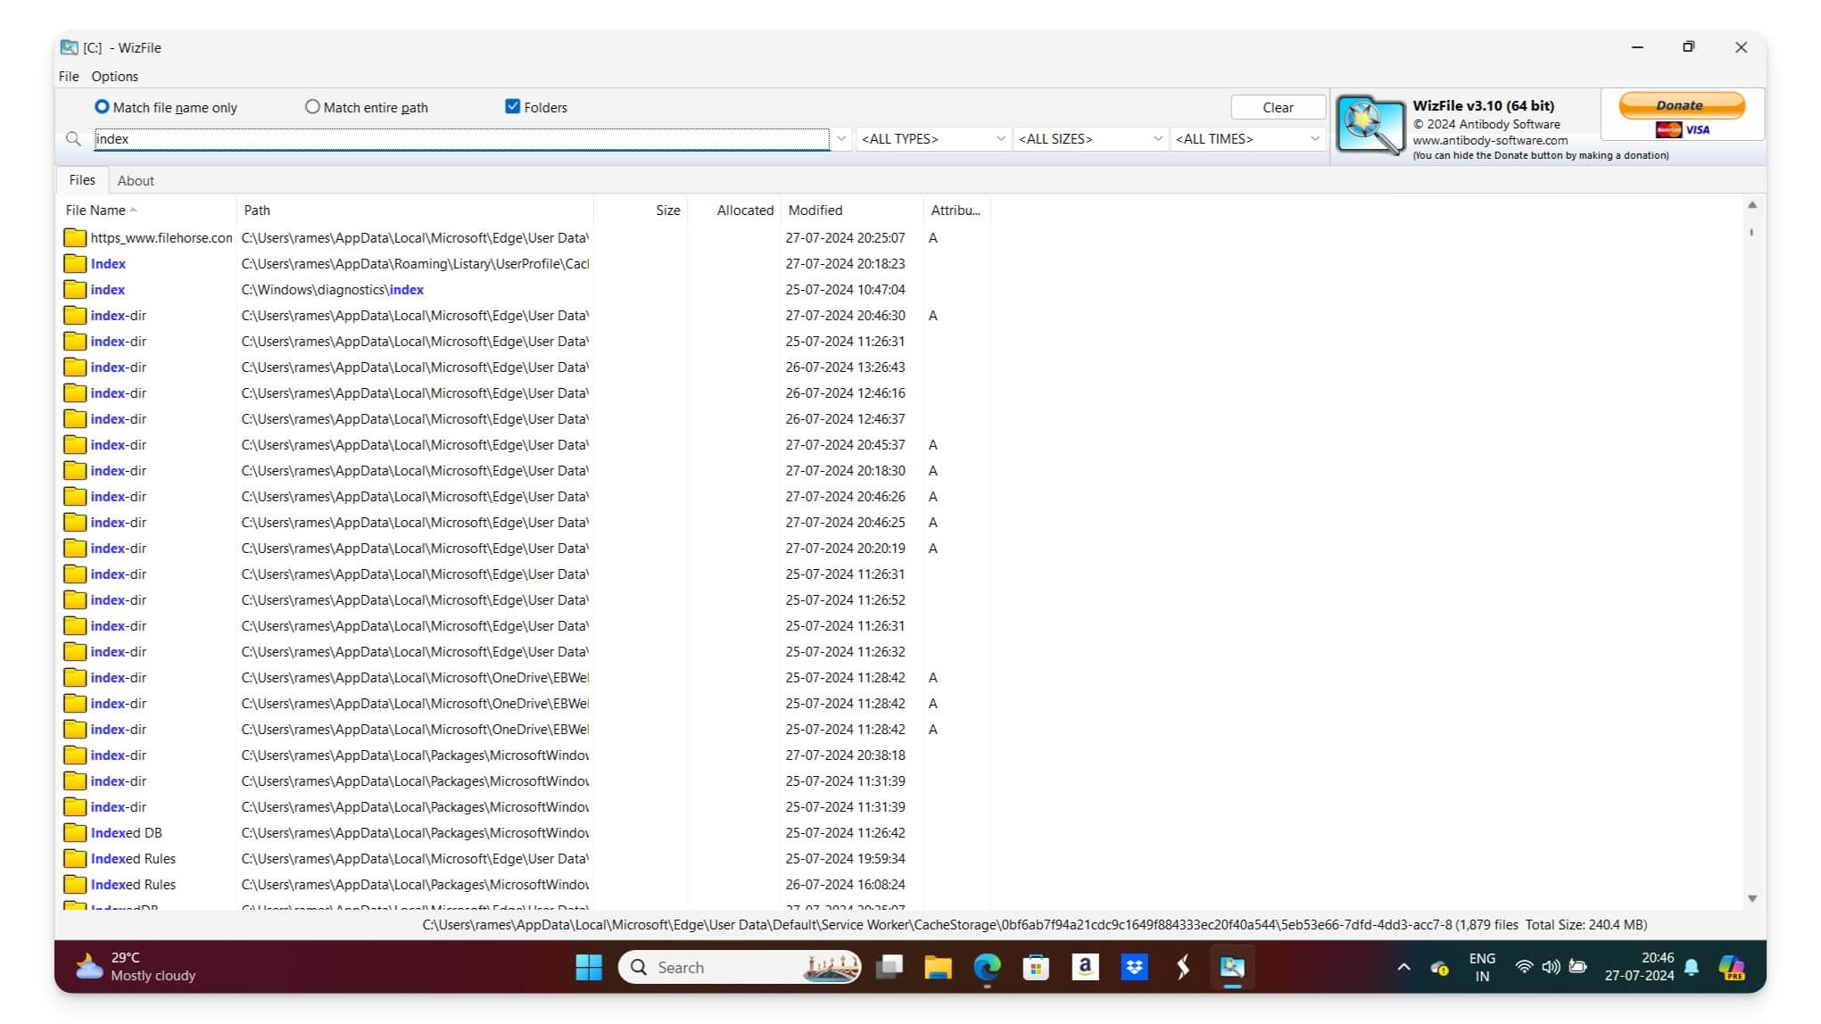Select Match entire path option

[367, 107]
